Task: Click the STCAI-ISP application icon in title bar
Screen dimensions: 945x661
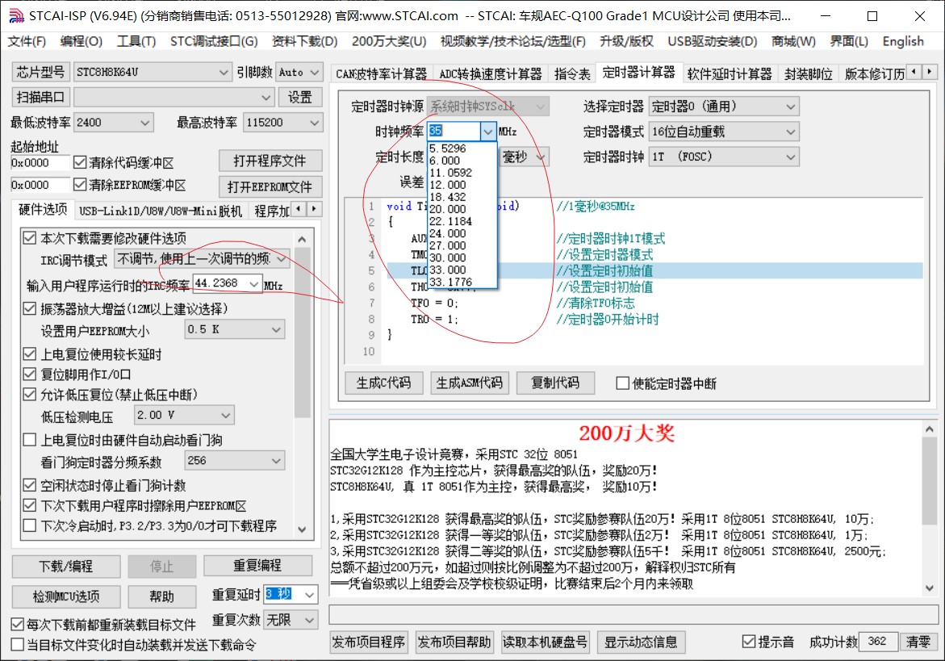Action: [15, 15]
